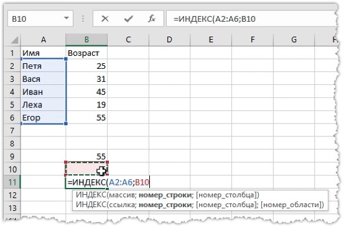Select row 8 header
Screen dimensions: 344x227
pos(12,143)
